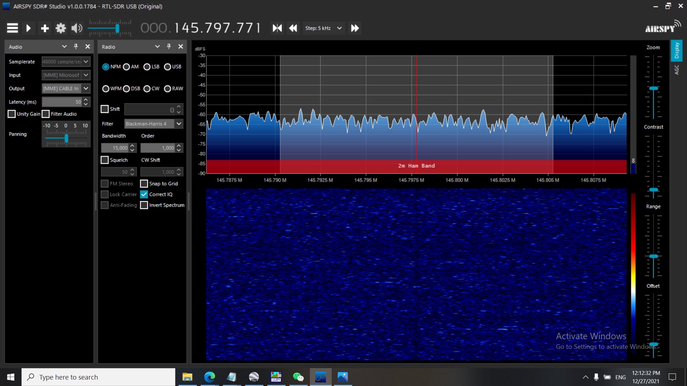Select the USB mode

[167, 67]
